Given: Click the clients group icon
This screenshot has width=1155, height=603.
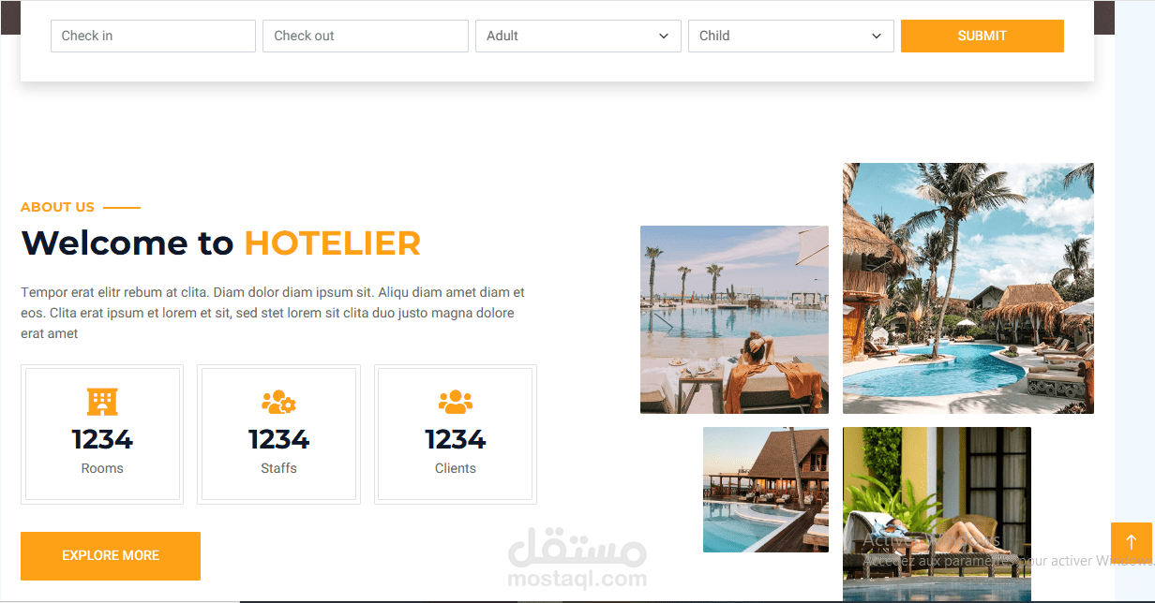Looking at the screenshot, I should pyautogui.click(x=456, y=403).
